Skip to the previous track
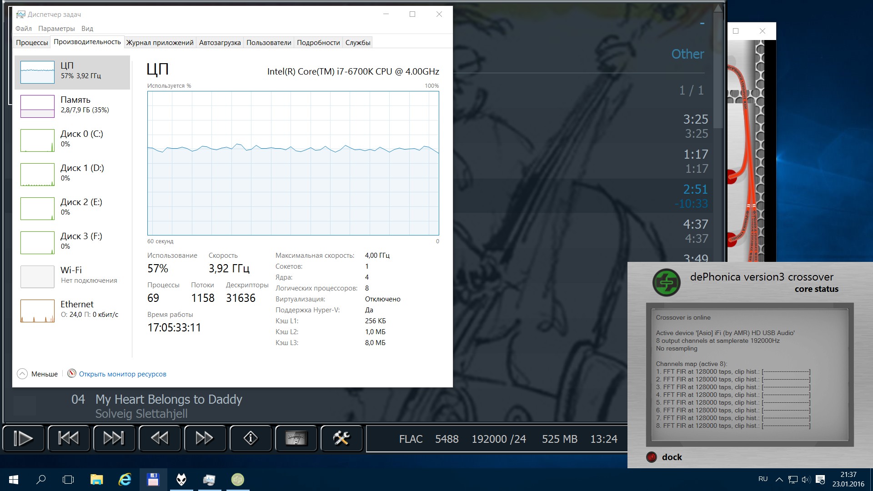 [x=69, y=438]
